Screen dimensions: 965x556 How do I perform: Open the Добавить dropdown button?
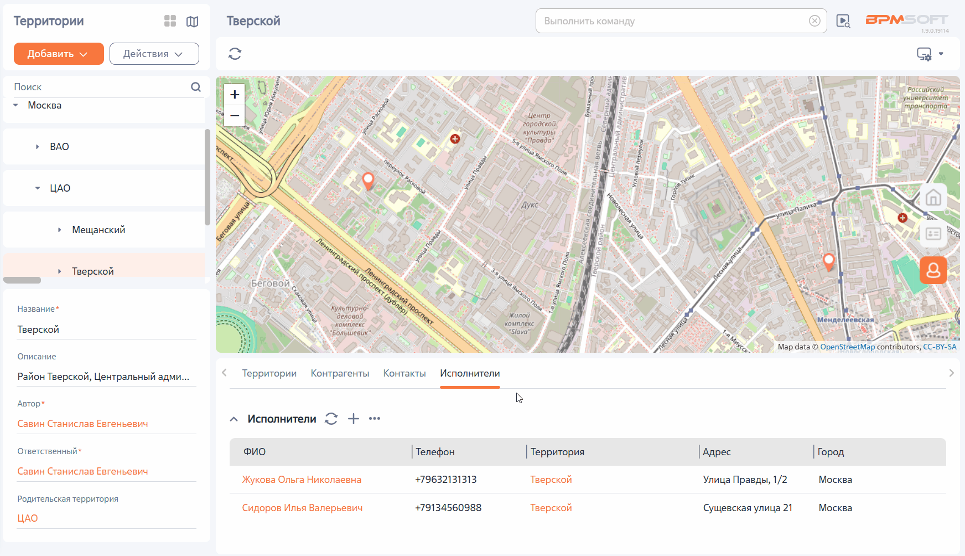(59, 54)
